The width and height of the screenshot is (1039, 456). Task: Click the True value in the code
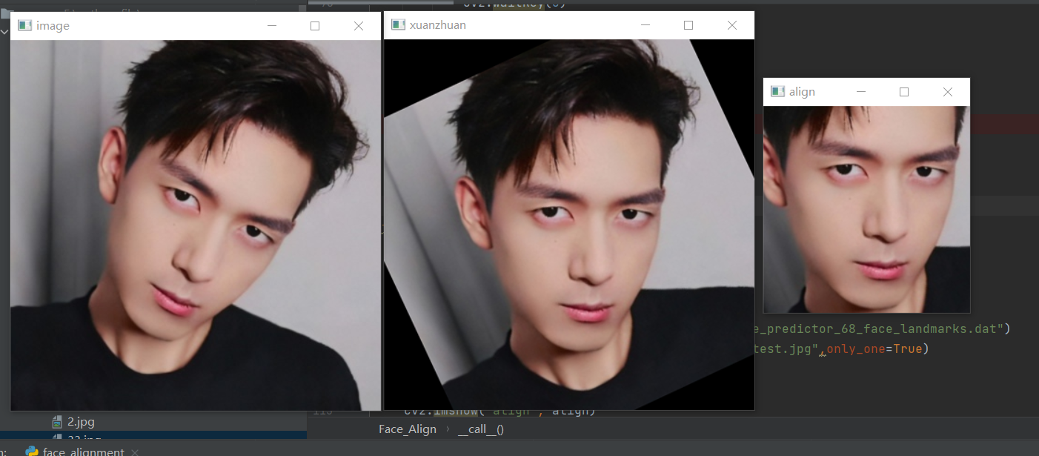click(908, 348)
